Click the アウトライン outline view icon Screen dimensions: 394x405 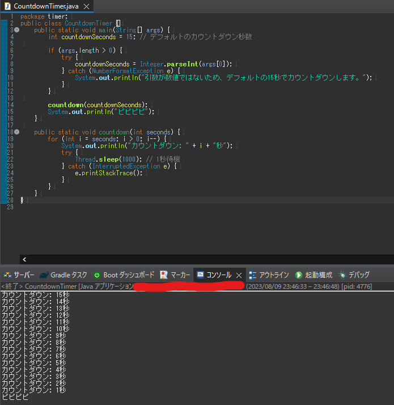[253, 275]
